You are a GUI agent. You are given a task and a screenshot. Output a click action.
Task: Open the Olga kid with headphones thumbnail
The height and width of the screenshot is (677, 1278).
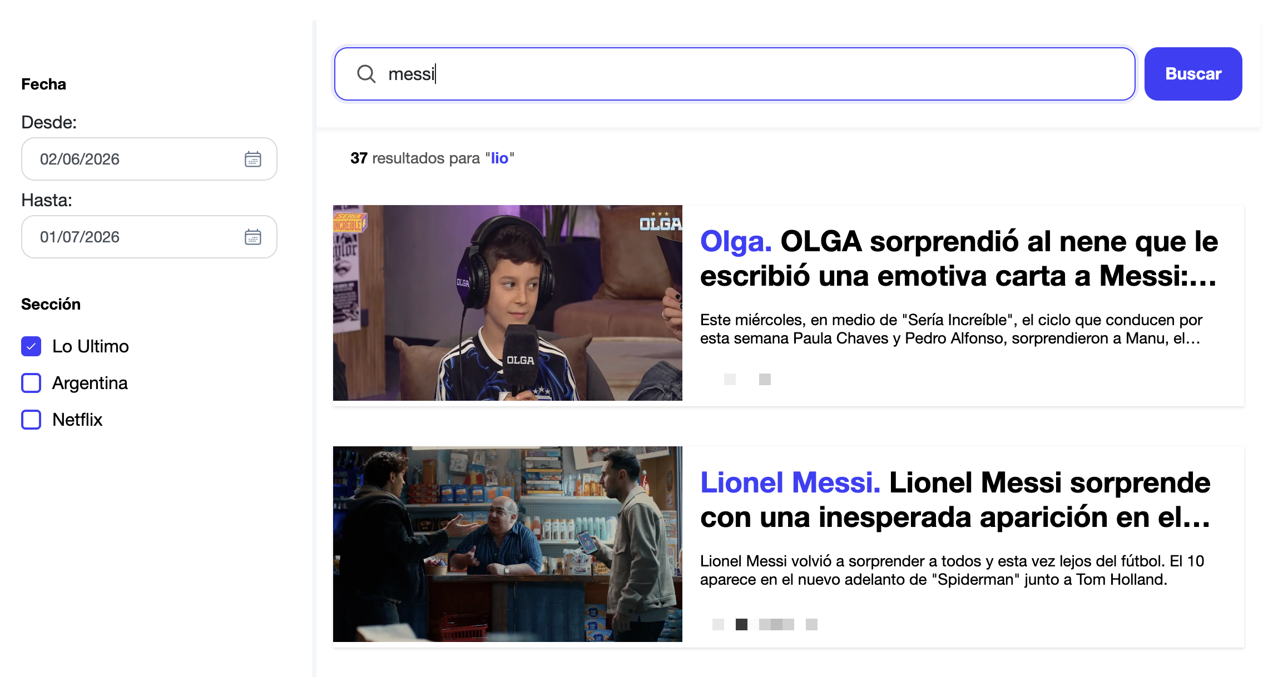(x=508, y=303)
